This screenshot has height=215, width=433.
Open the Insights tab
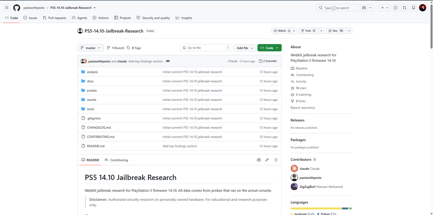[x=184, y=18]
